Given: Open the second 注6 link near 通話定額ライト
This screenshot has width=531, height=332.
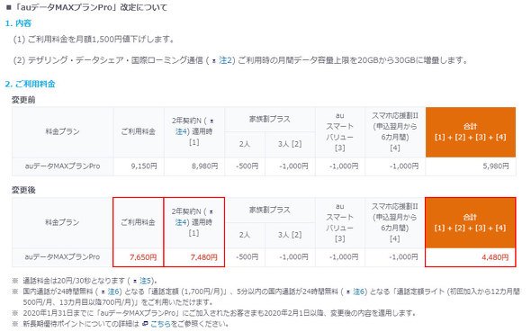Looking at the screenshot, I should [x=359, y=292].
